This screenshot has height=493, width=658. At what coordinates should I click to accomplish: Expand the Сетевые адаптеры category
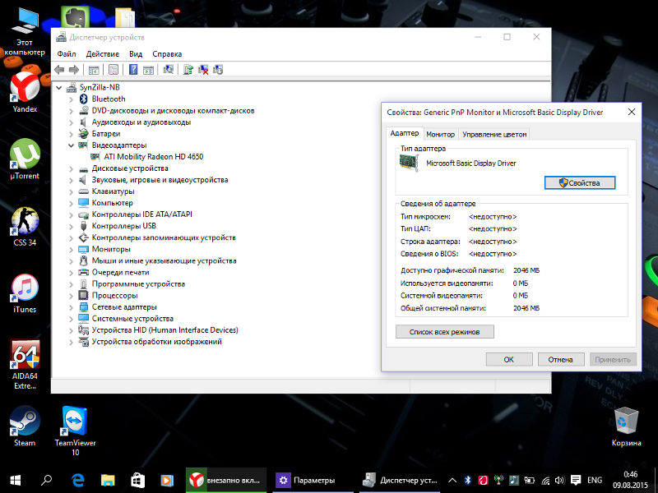click(x=71, y=307)
